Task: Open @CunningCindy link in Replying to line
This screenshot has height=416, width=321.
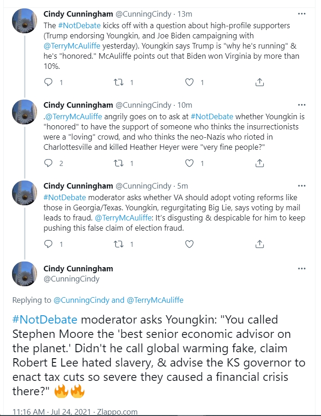Action: coord(81,300)
